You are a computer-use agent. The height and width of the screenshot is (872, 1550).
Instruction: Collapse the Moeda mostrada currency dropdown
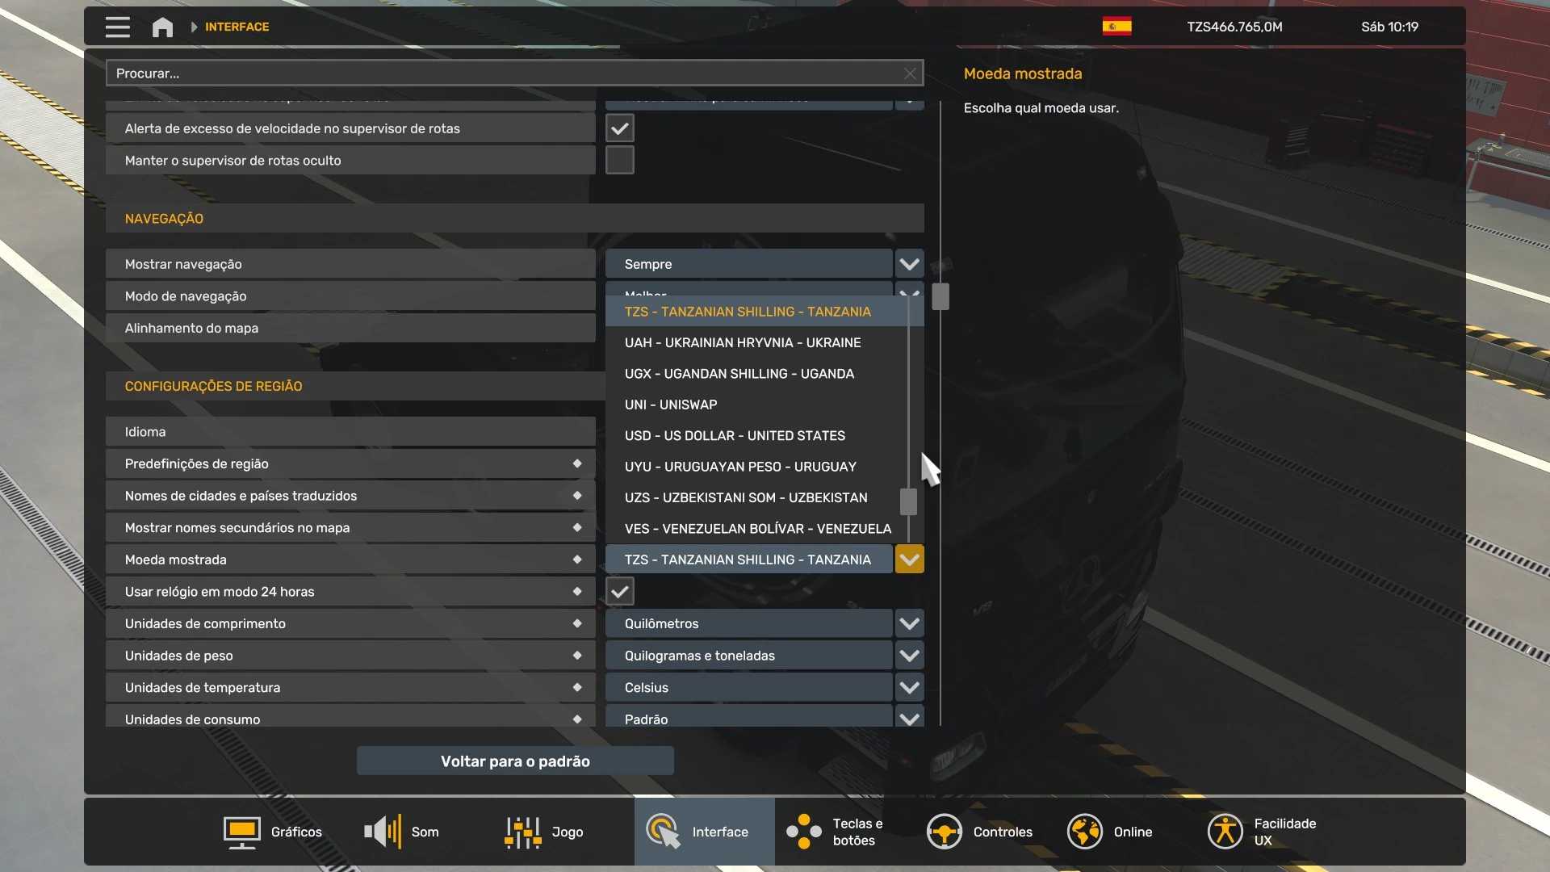(909, 560)
